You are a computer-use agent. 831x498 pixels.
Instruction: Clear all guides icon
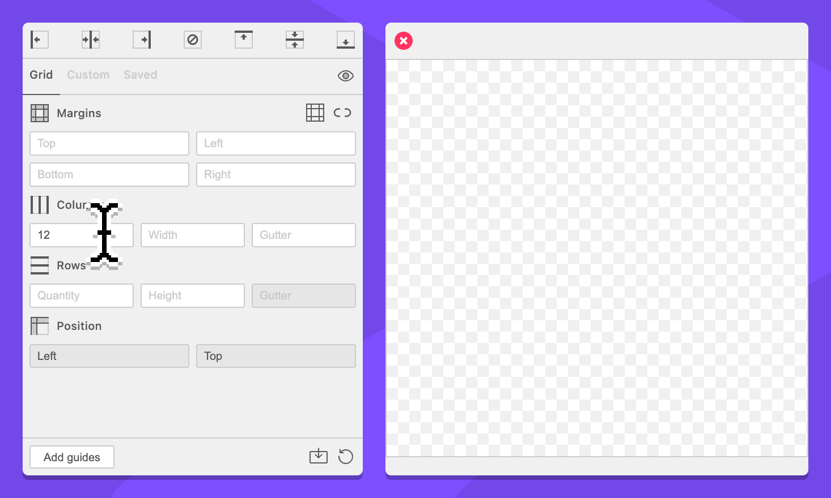[x=193, y=40]
